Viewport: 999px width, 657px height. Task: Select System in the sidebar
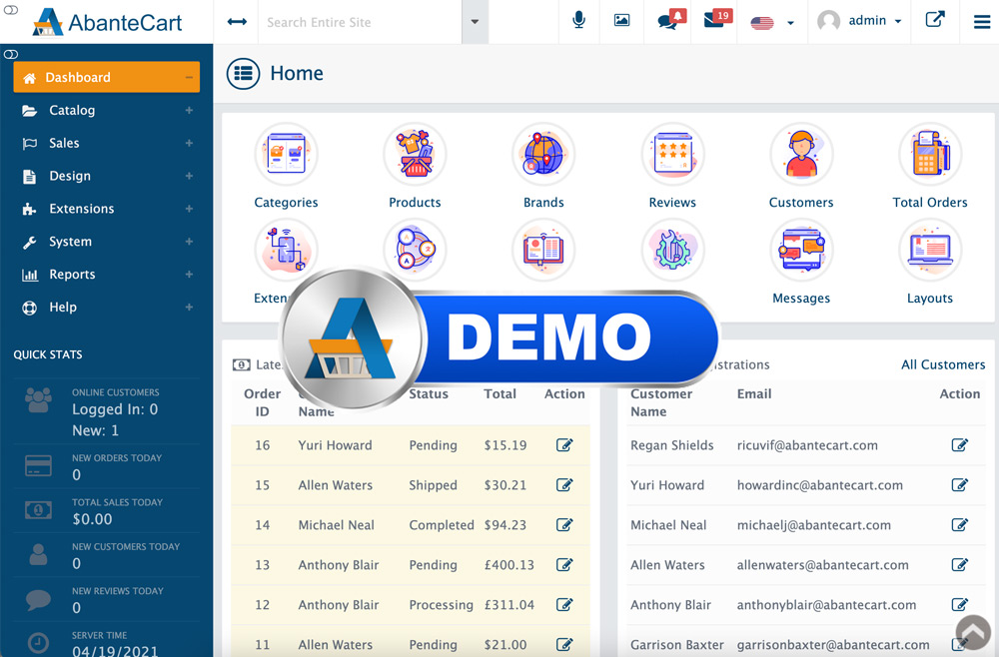click(107, 242)
